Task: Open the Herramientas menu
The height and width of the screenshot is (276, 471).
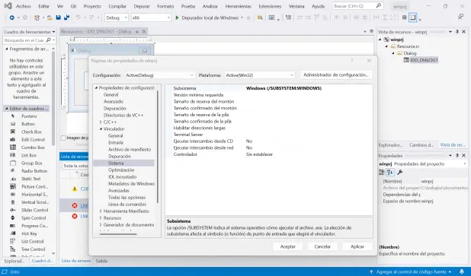Action: (x=238, y=6)
